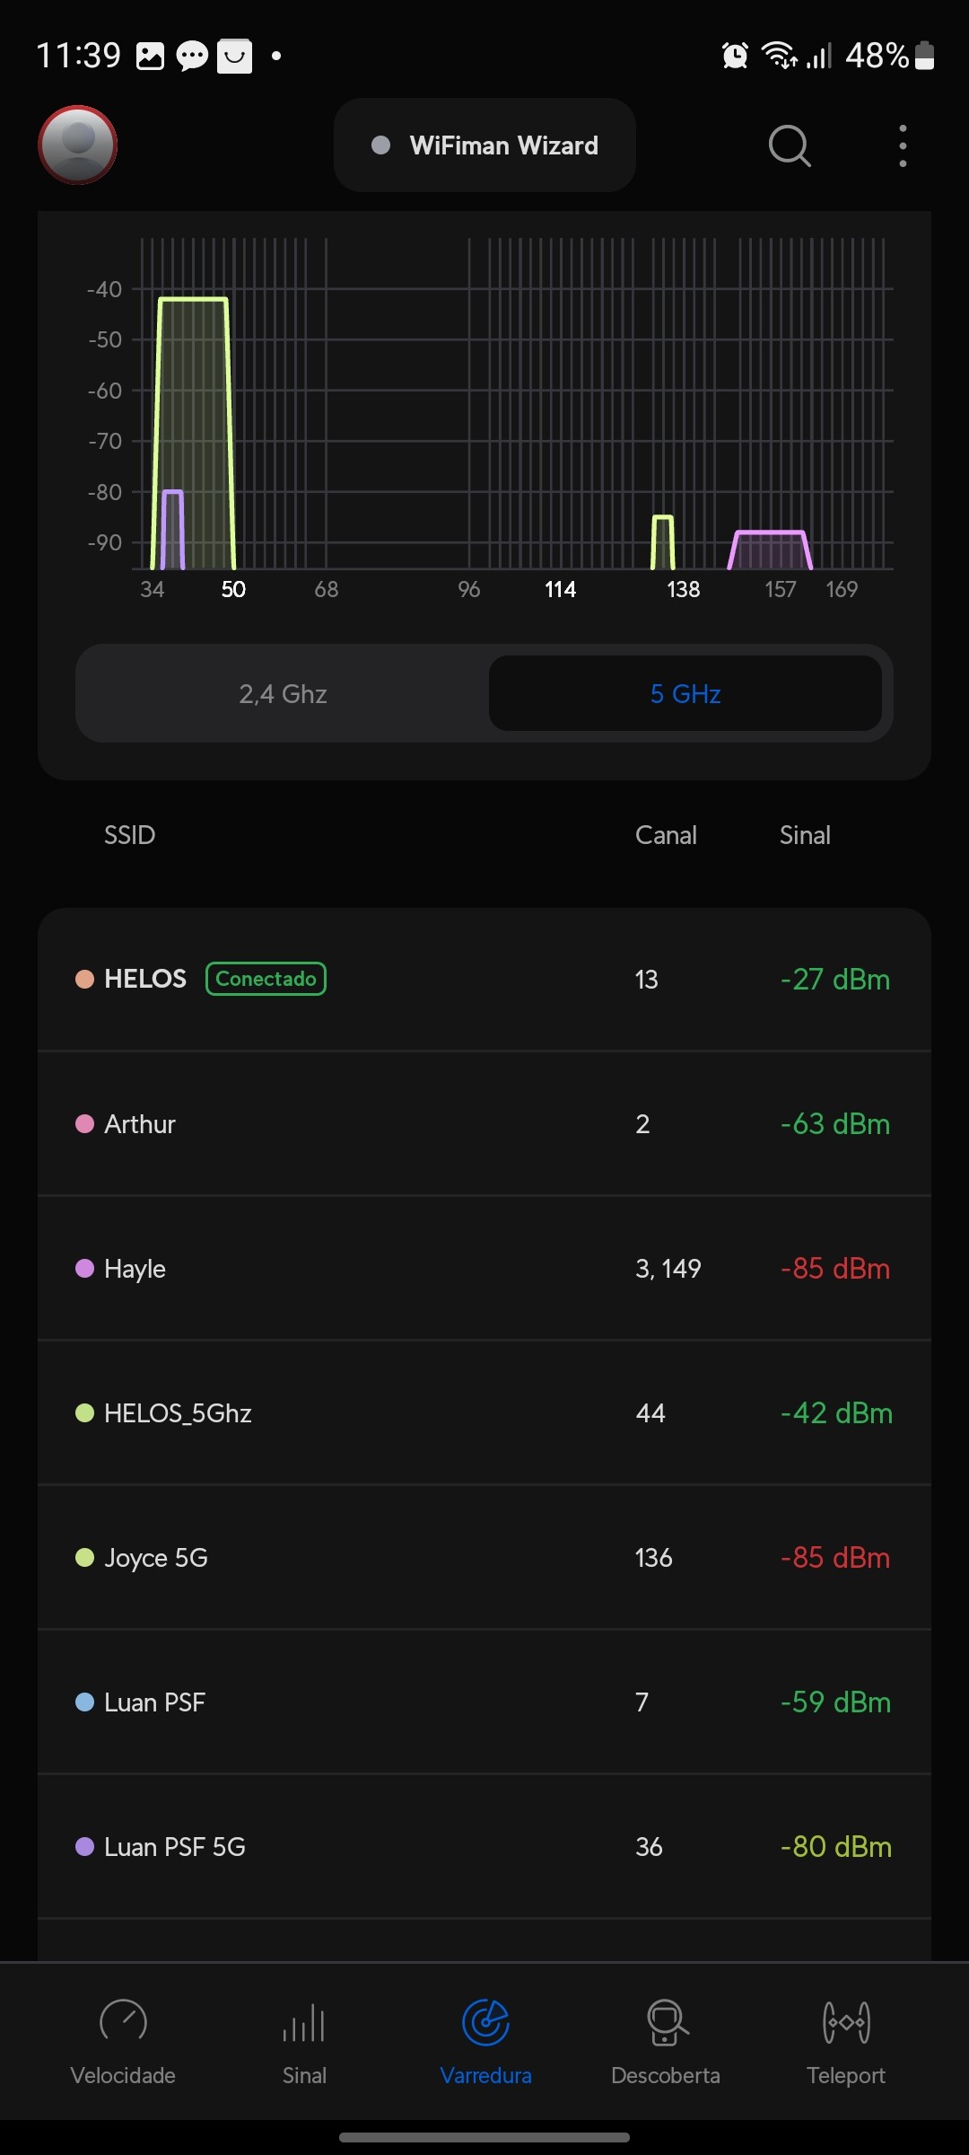Click the Sinal column header
Screen dimensions: 969x2155
[805, 835]
